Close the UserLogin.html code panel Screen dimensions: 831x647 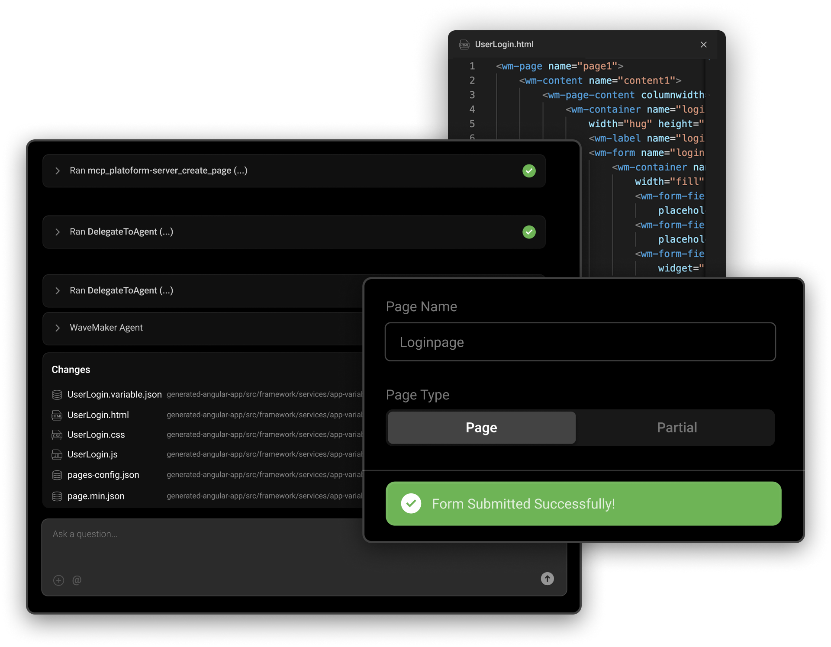pyautogui.click(x=704, y=45)
